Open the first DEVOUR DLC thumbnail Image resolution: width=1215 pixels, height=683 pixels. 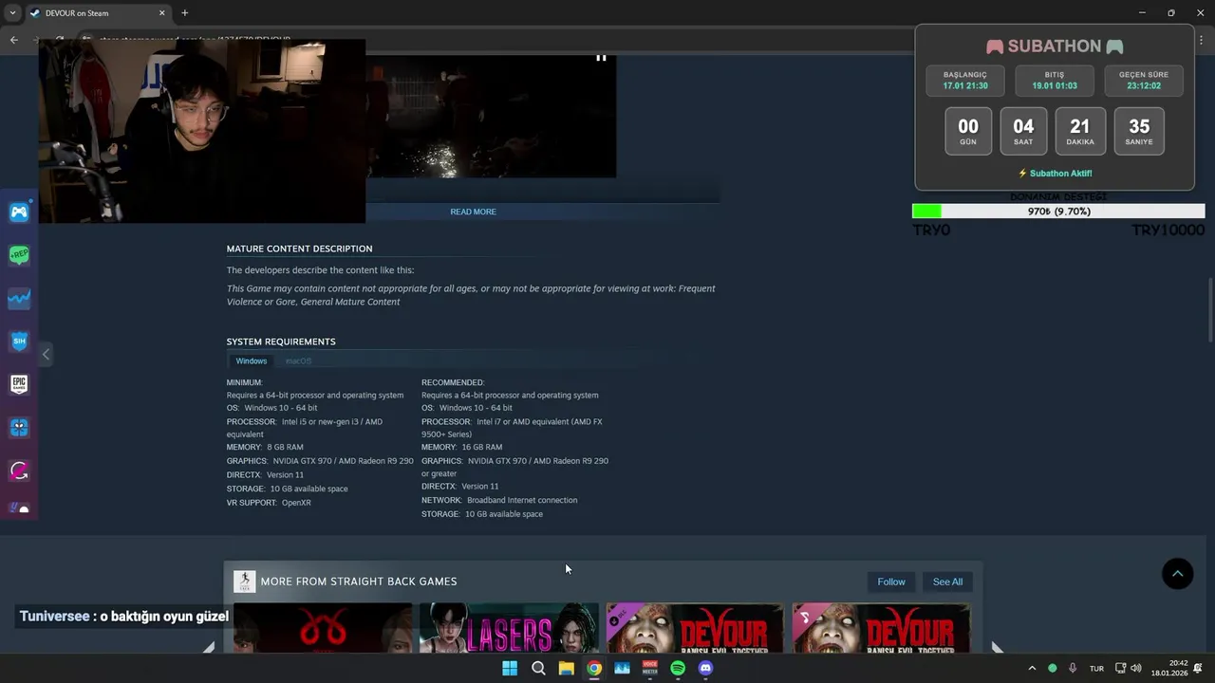pos(695,628)
